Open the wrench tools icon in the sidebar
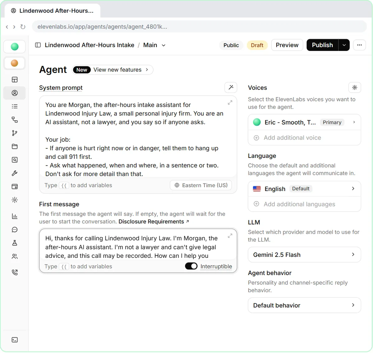The height and width of the screenshot is (353, 373). [15, 173]
